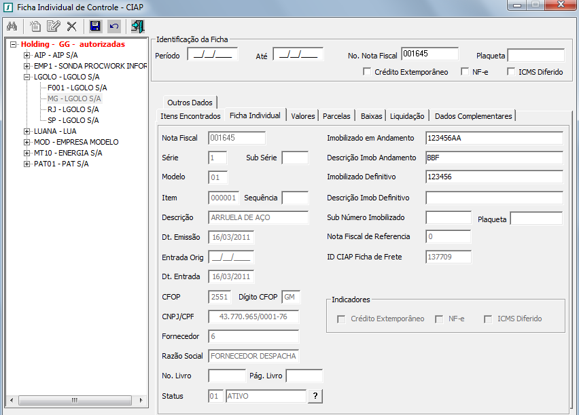Click the No. Nota Fiscal field
This screenshot has width=579, height=415.
(x=429, y=54)
